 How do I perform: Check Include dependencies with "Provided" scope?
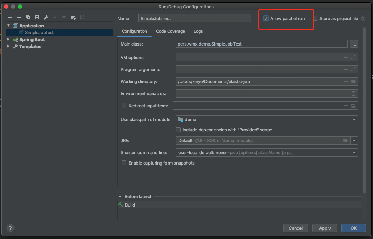coord(178,130)
